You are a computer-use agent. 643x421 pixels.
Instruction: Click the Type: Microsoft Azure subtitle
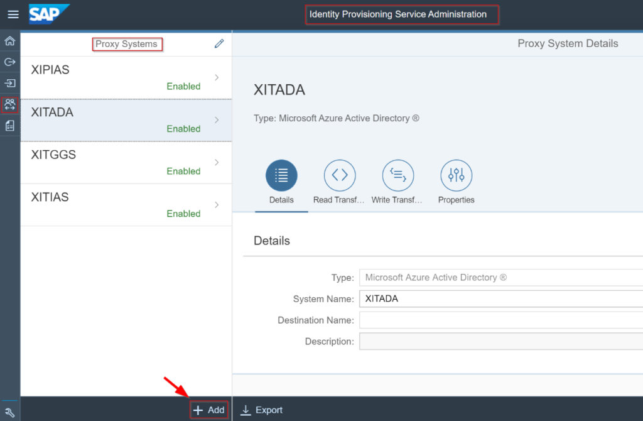pyautogui.click(x=337, y=118)
